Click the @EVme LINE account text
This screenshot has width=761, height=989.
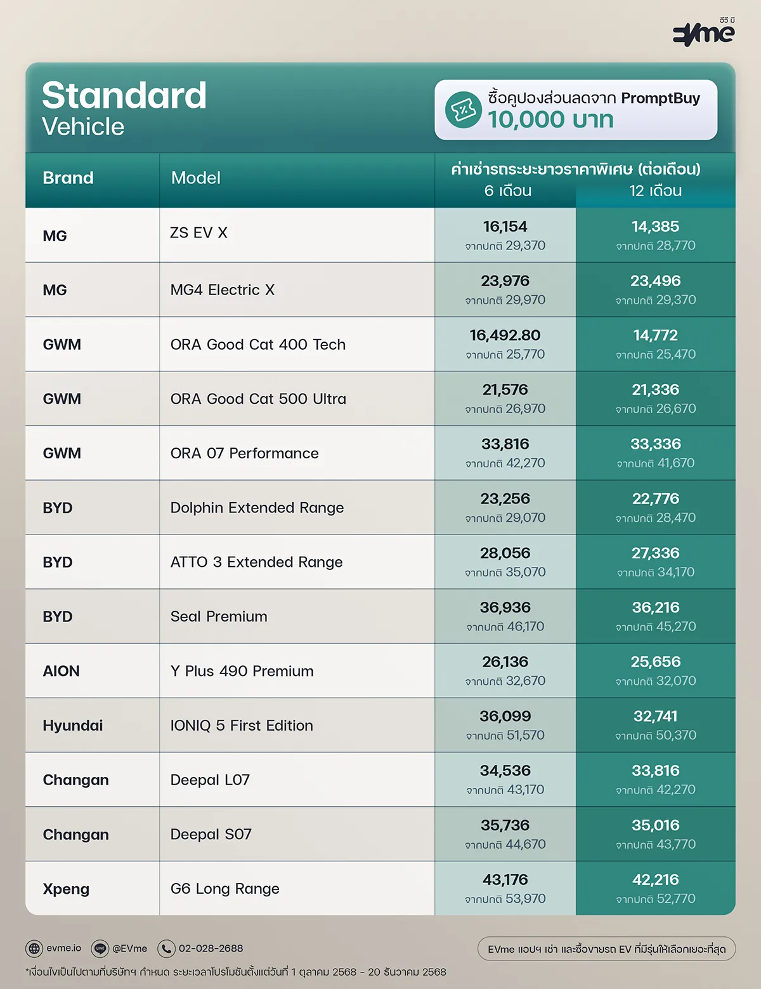129,949
